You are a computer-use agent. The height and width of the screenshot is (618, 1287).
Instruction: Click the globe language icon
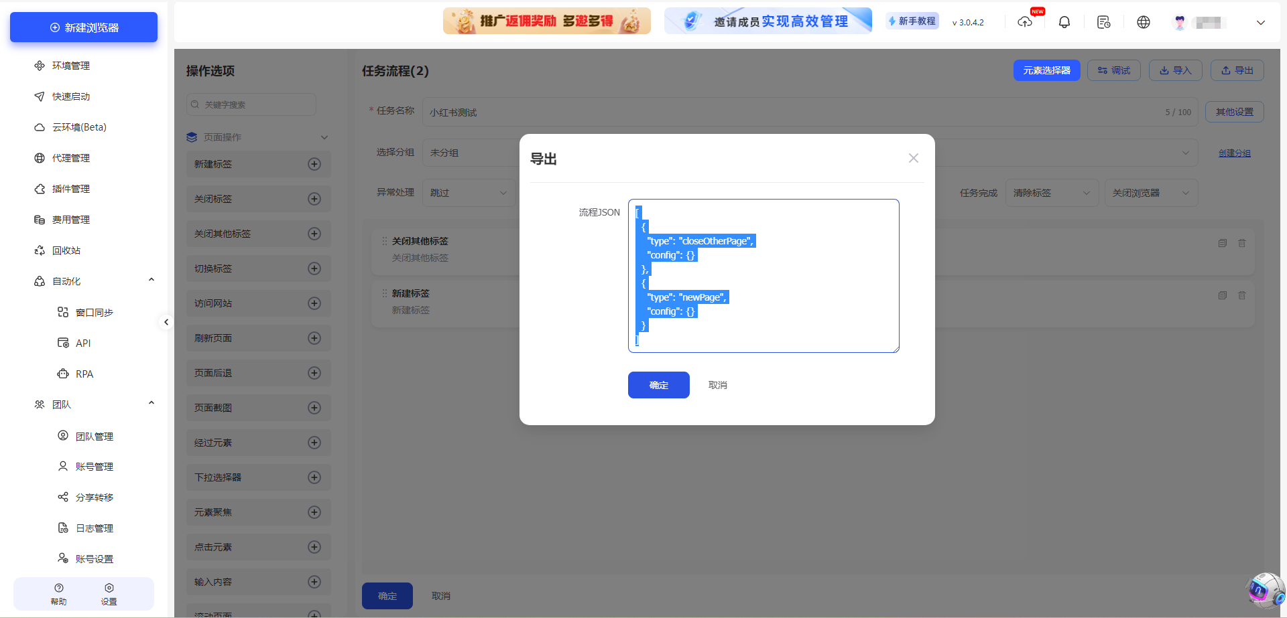click(1144, 22)
